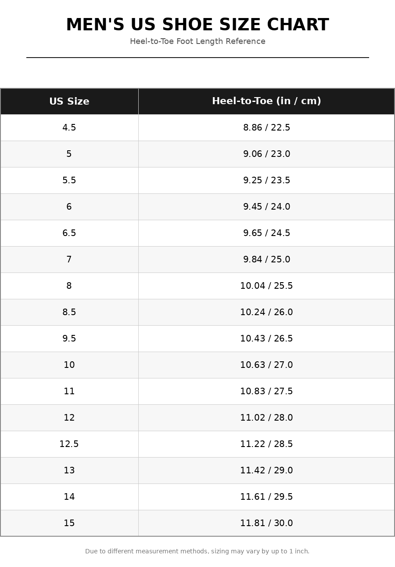Select the 11.81 / 30.0 measurement cell

tap(266, 523)
